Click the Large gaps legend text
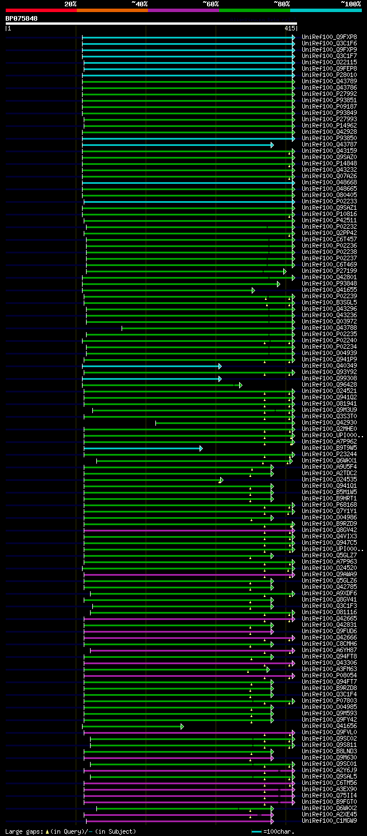The height and width of the screenshot is (836, 367). pos(71,831)
